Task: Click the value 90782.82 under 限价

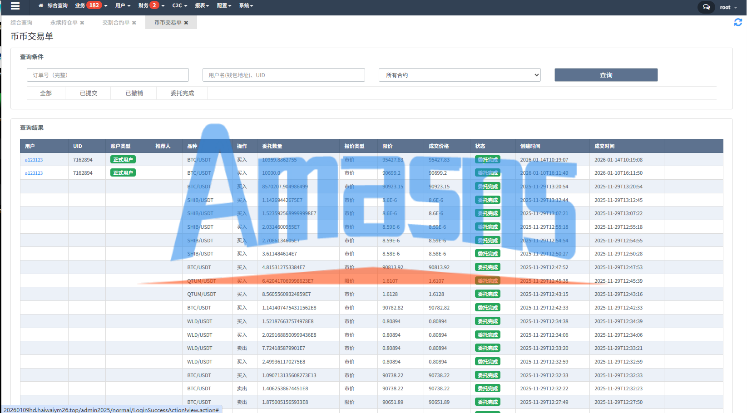Action: [x=393, y=308]
